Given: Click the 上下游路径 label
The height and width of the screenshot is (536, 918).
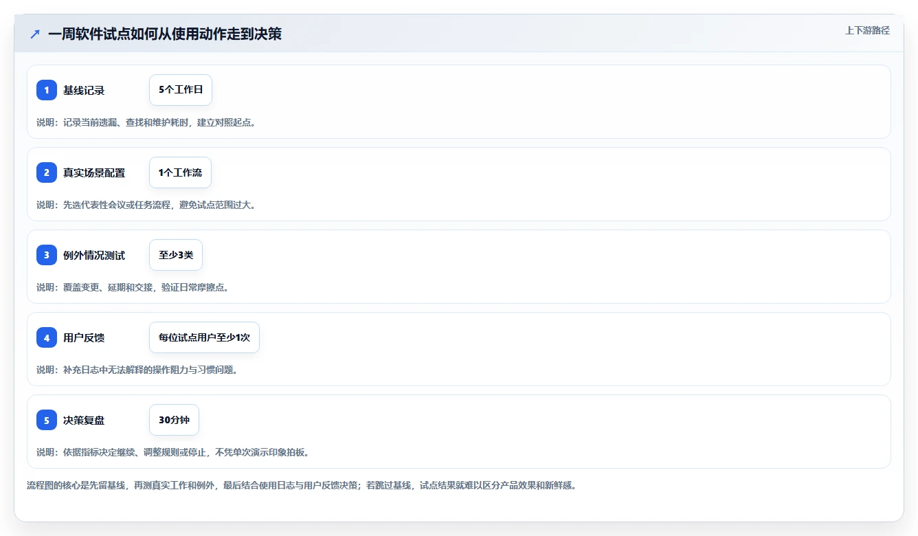Looking at the screenshot, I should (867, 30).
